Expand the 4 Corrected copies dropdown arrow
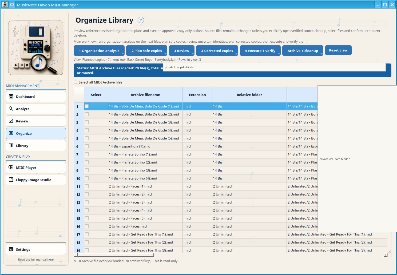 click(236, 54)
